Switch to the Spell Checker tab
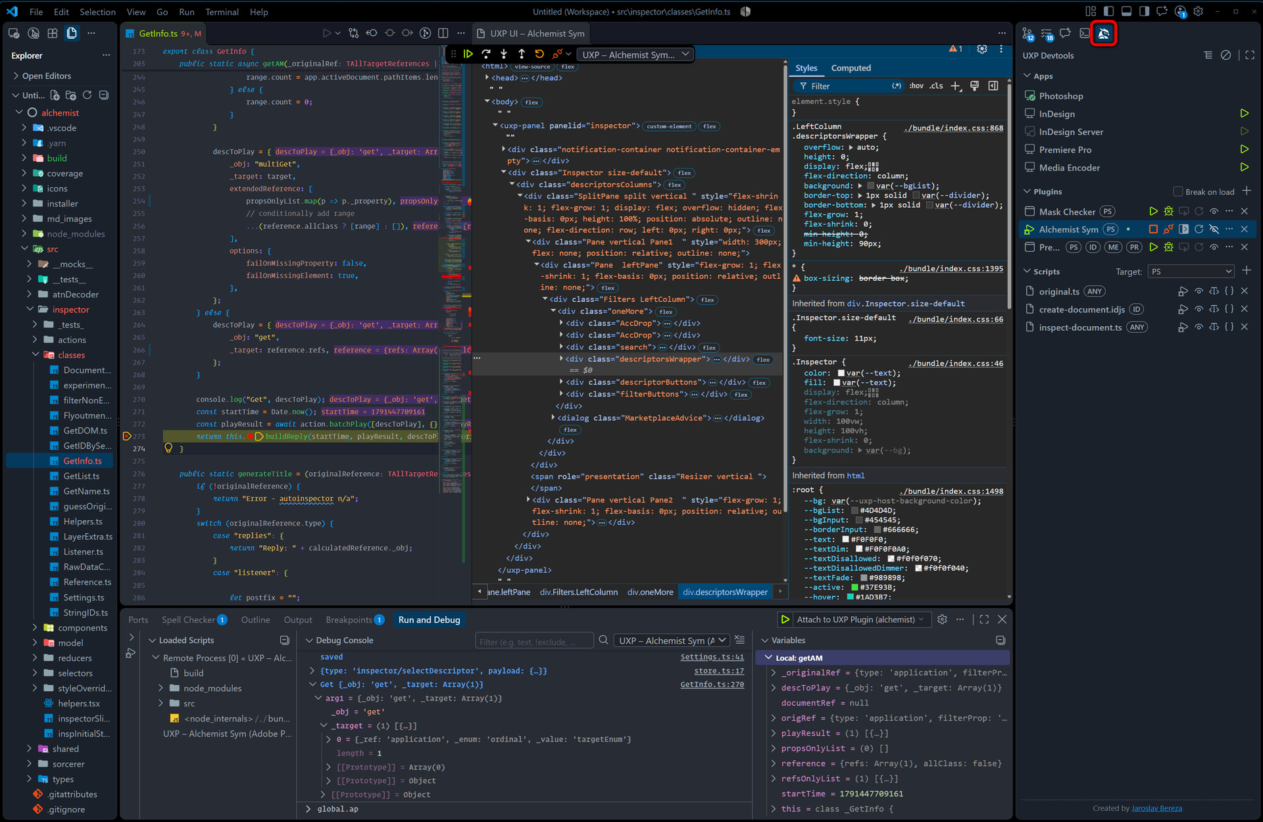Image resolution: width=1263 pixels, height=822 pixels. [188, 619]
